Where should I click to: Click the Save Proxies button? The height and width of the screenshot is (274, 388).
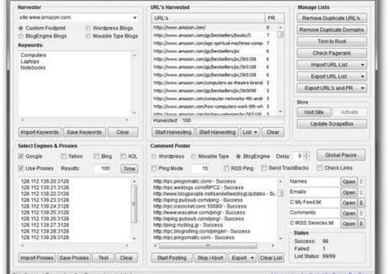pos(74,258)
